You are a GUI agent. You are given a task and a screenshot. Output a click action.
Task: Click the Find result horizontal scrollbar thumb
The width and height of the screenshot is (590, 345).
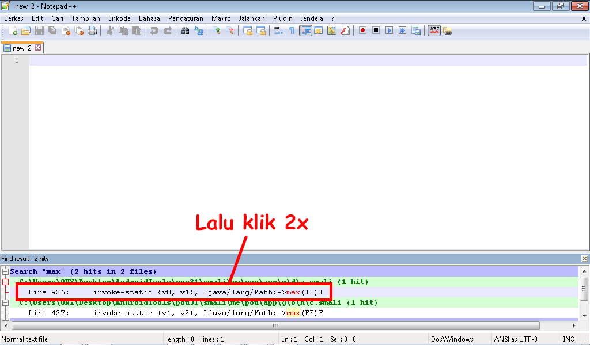pyautogui.click(x=275, y=325)
